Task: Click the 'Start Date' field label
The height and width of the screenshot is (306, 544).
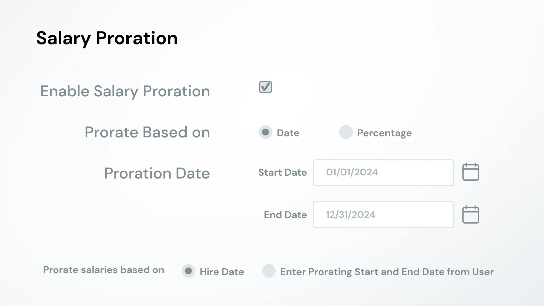Action: point(282,172)
